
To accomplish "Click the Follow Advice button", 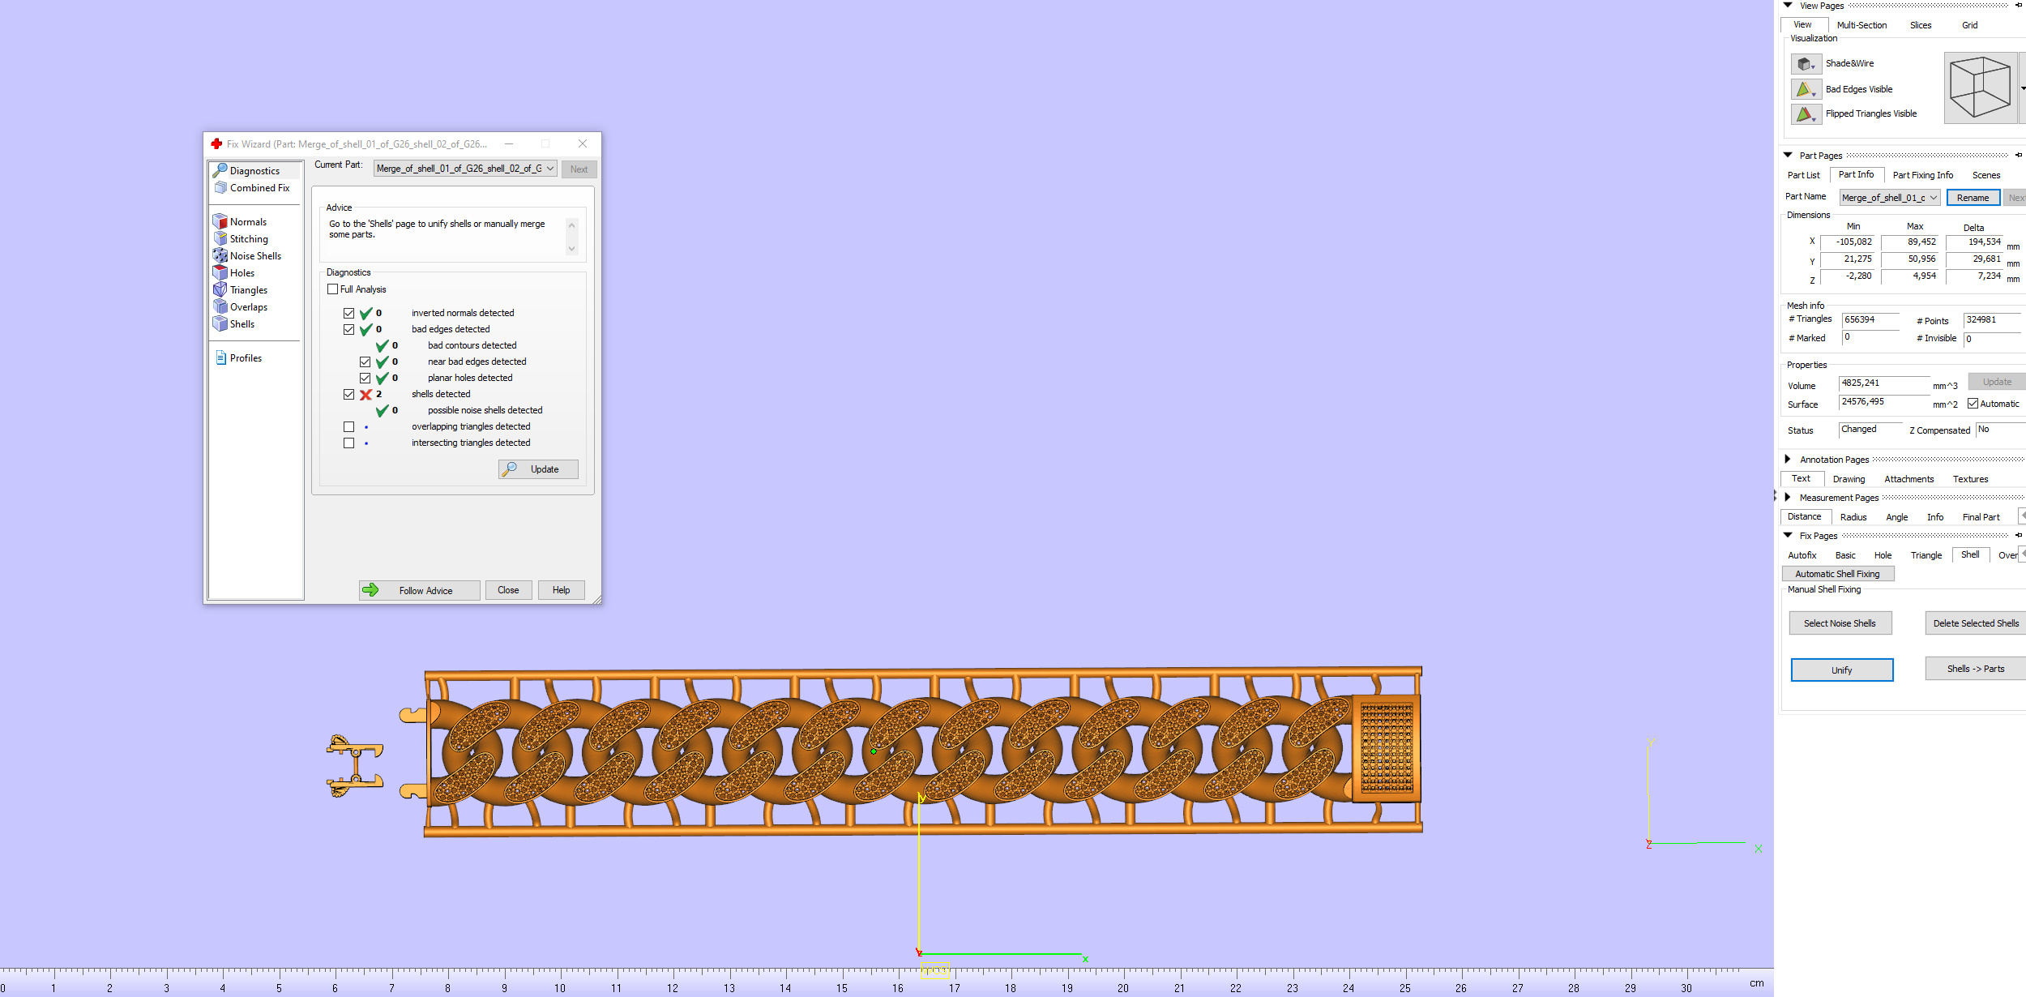I will [x=420, y=590].
